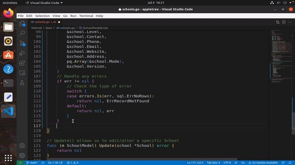Open the Explorer view in activity bar
The height and width of the screenshot is (165, 295).
22,23
